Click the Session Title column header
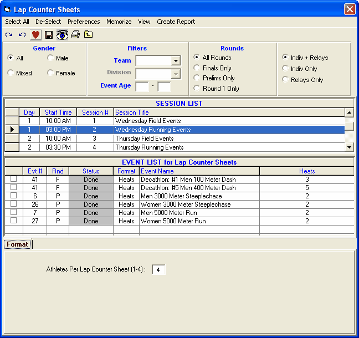The width and height of the screenshot is (359, 338). (229, 112)
